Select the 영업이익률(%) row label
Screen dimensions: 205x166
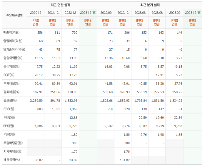(x=13, y=58)
